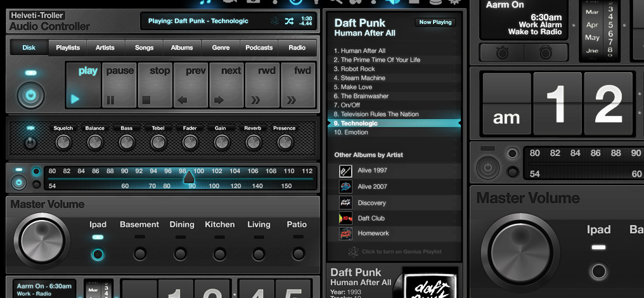Screen dimensions: 644x298
Task: Toggle the glowing Disk player power button
Action: point(31,95)
